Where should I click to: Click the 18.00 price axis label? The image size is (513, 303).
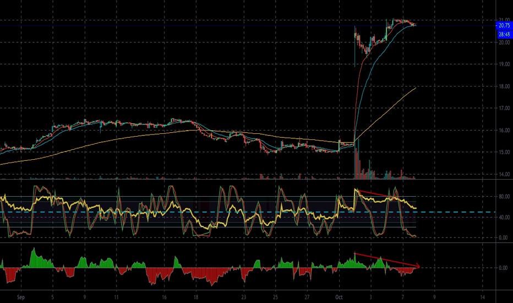(x=504, y=86)
